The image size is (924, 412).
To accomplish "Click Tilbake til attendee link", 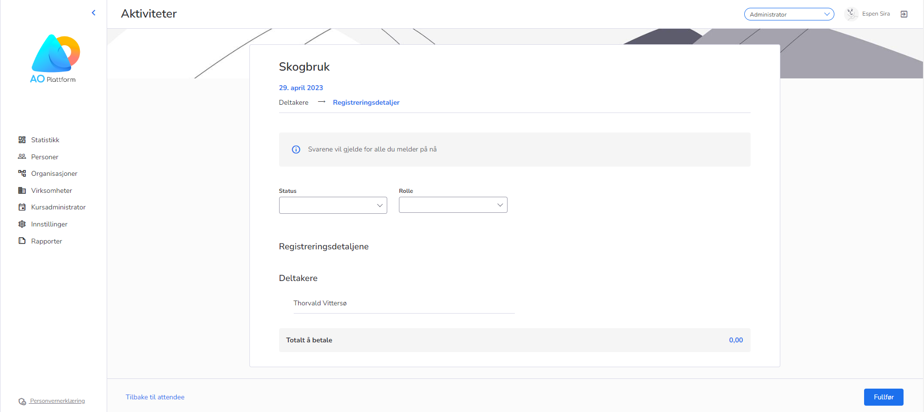I will [155, 397].
